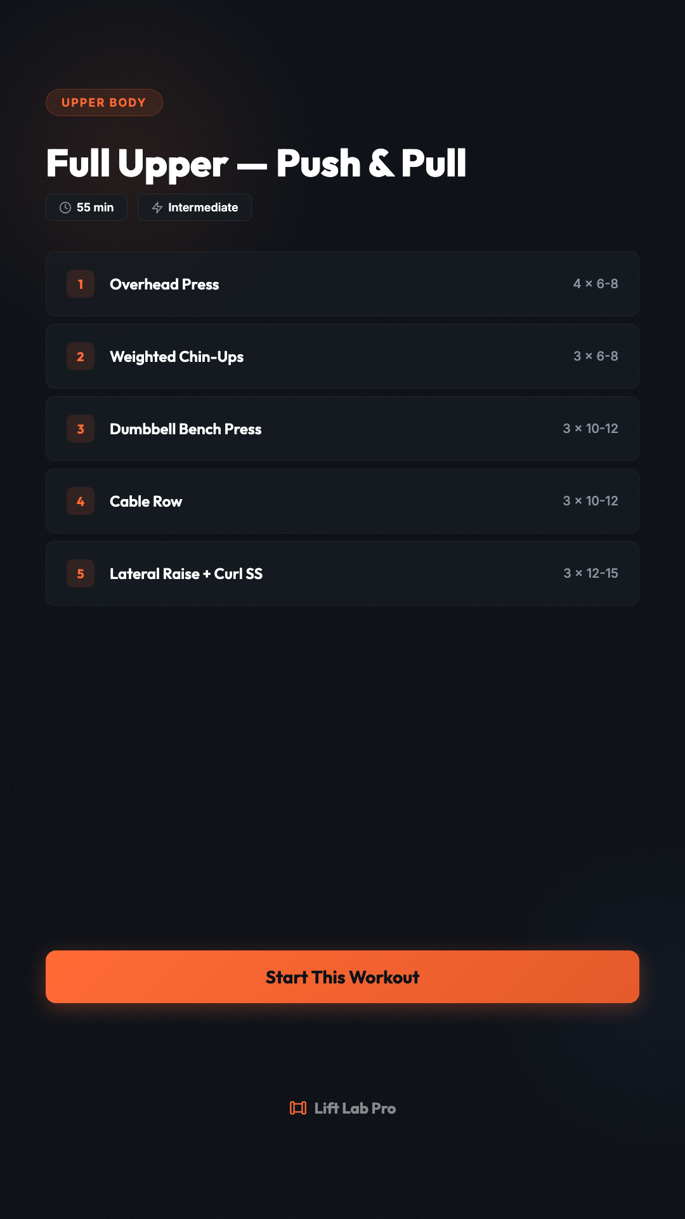This screenshot has width=685, height=1219.
Task: Click the 4 × 6-8 sets label
Action: (x=596, y=284)
